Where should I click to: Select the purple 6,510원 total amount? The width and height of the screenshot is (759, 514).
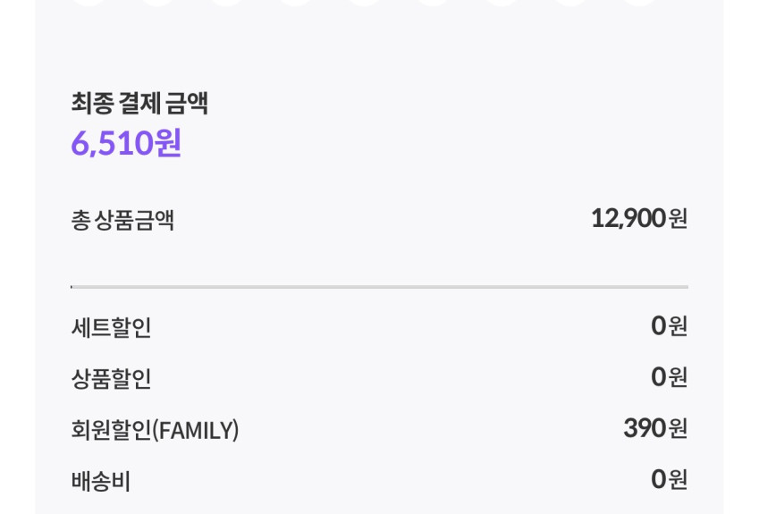click(126, 143)
